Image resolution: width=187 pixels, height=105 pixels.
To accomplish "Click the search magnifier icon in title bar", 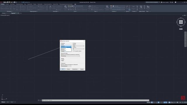I will [160, 2].
